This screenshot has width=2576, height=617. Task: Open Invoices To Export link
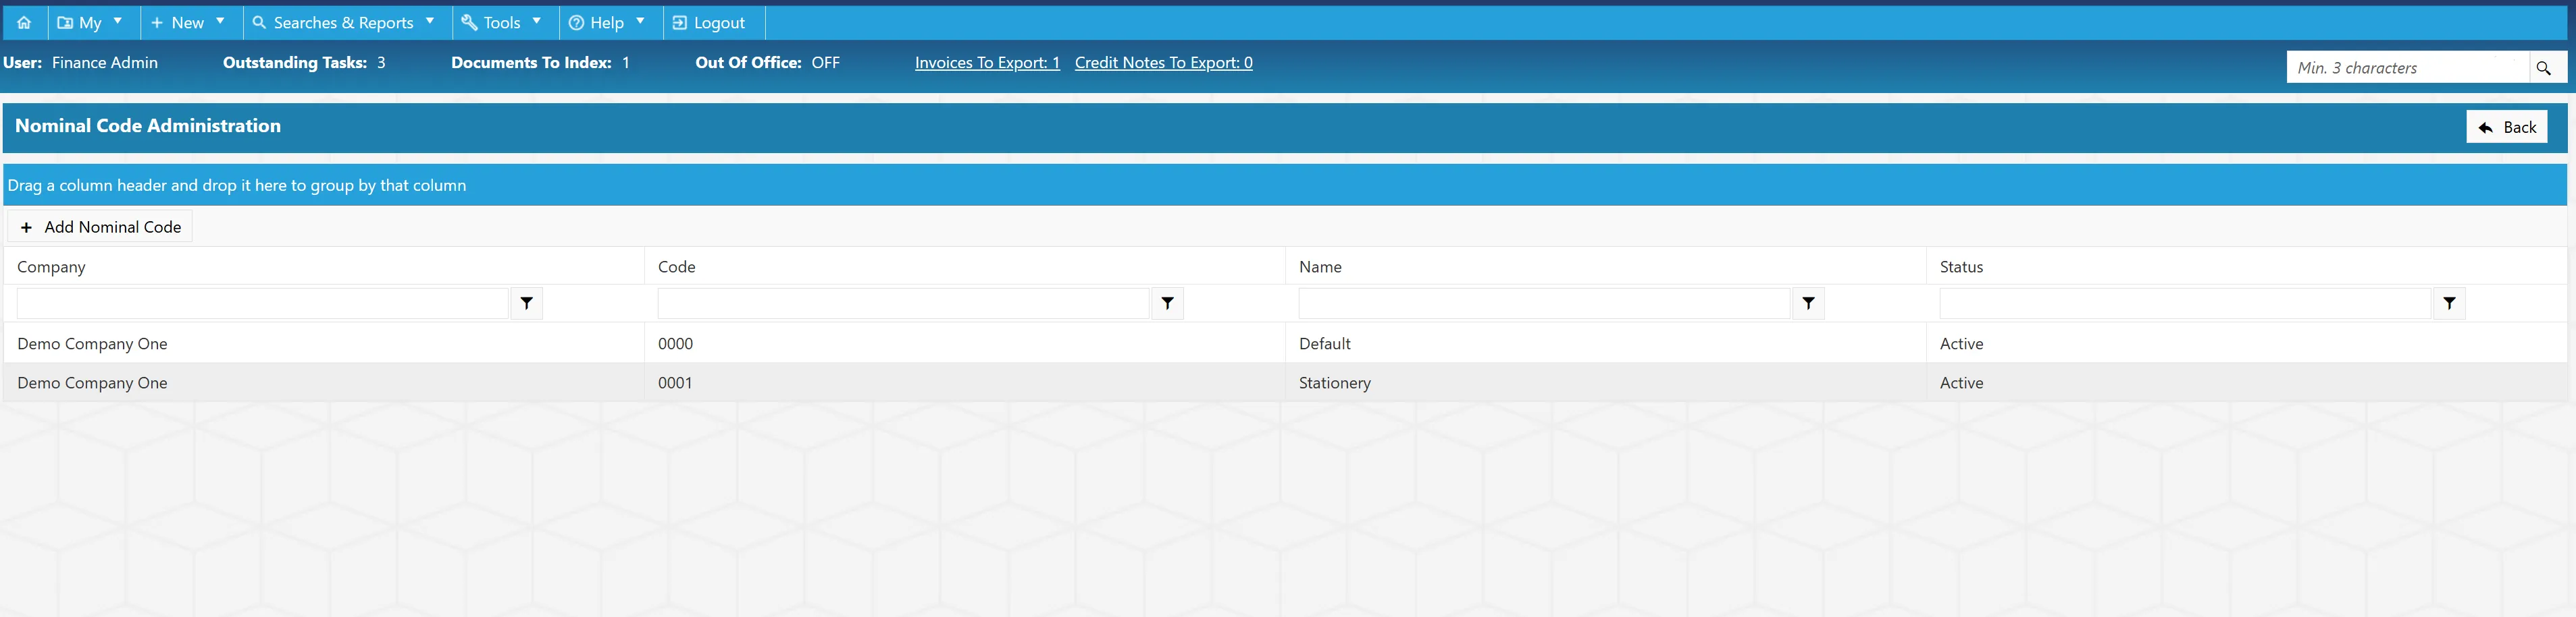[x=987, y=63]
